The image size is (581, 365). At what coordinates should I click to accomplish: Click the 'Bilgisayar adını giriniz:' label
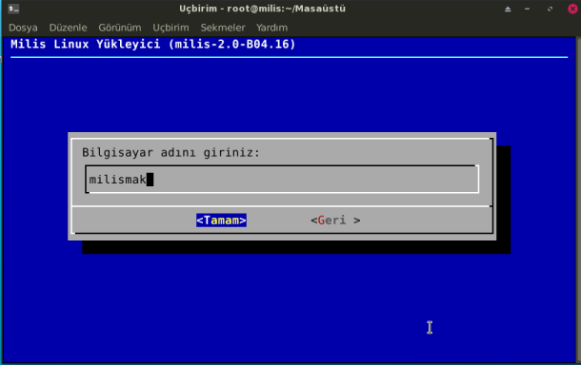(170, 152)
